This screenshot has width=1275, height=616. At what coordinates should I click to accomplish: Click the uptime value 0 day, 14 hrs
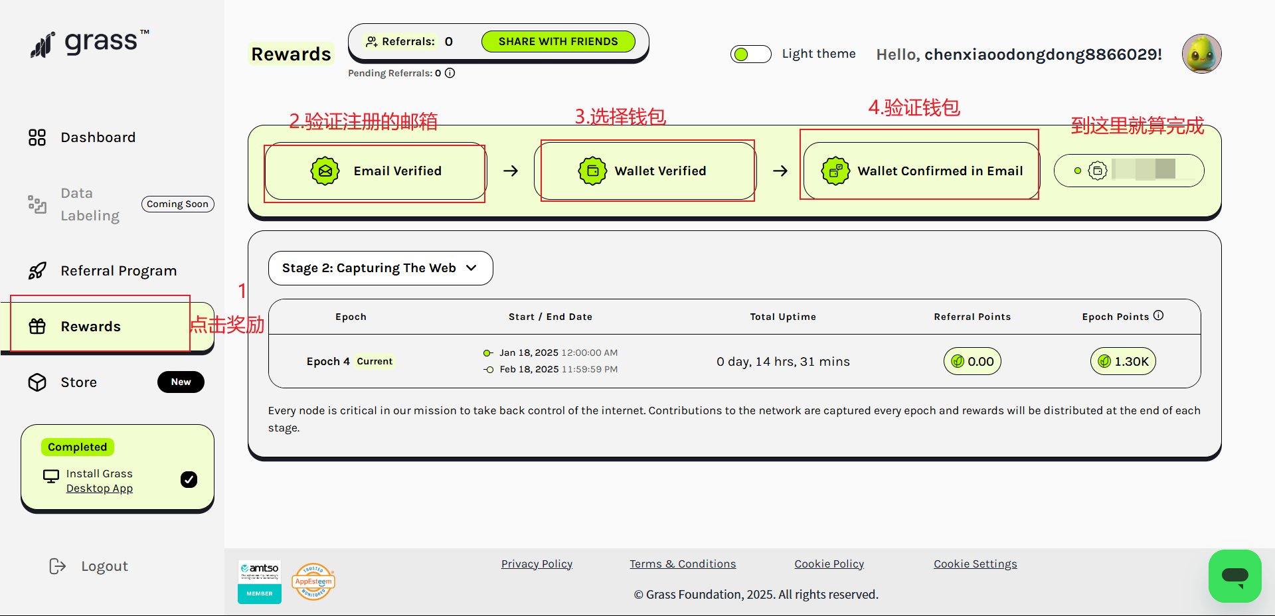click(x=783, y=362)
